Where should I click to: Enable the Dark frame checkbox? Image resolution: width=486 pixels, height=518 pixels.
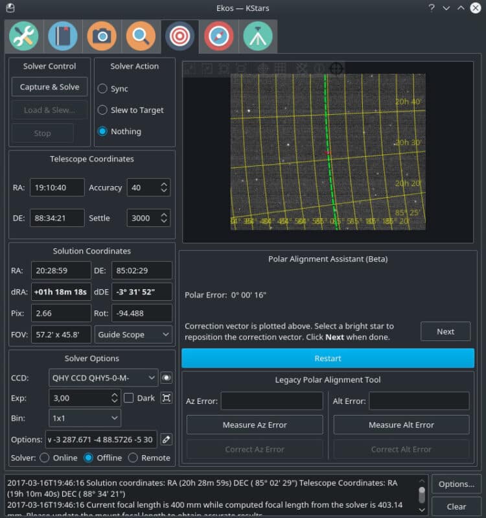pyautogui.click(x=129, y=398)
